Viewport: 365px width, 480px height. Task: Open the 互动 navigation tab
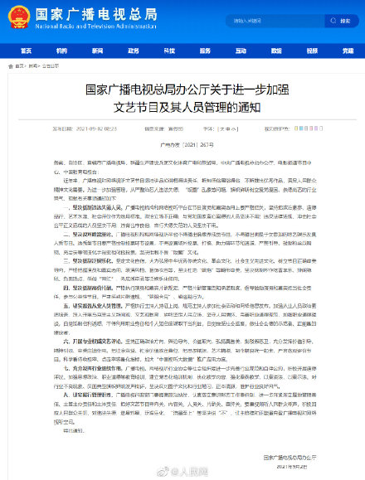(241, 51)
